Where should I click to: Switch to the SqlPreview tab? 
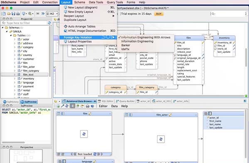point(29,102)
